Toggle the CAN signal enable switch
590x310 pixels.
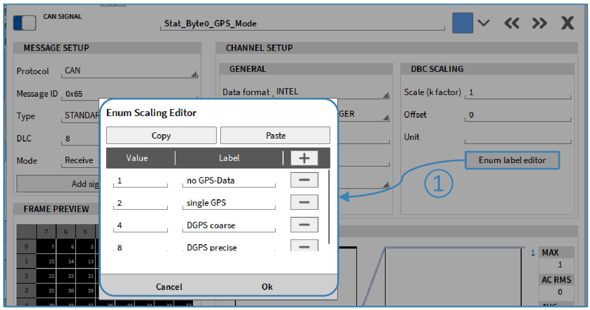point(24,23)
